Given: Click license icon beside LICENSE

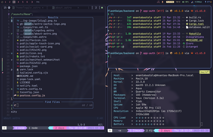Looking at the screenshot, I should (18, 82).
